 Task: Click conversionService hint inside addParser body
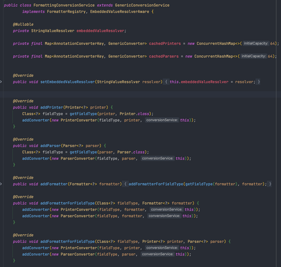[158, 158]
